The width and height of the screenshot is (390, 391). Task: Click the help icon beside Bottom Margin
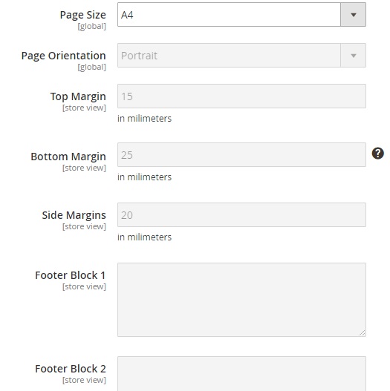click(378, 153)
